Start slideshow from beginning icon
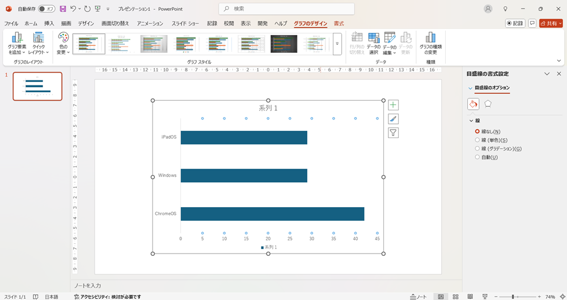Viewport: 567px width, 300px height. coord(98,8)
